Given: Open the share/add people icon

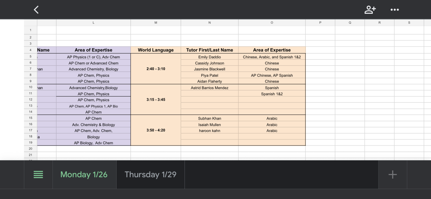Looking at the screenshot, I should tap(370, 10).
